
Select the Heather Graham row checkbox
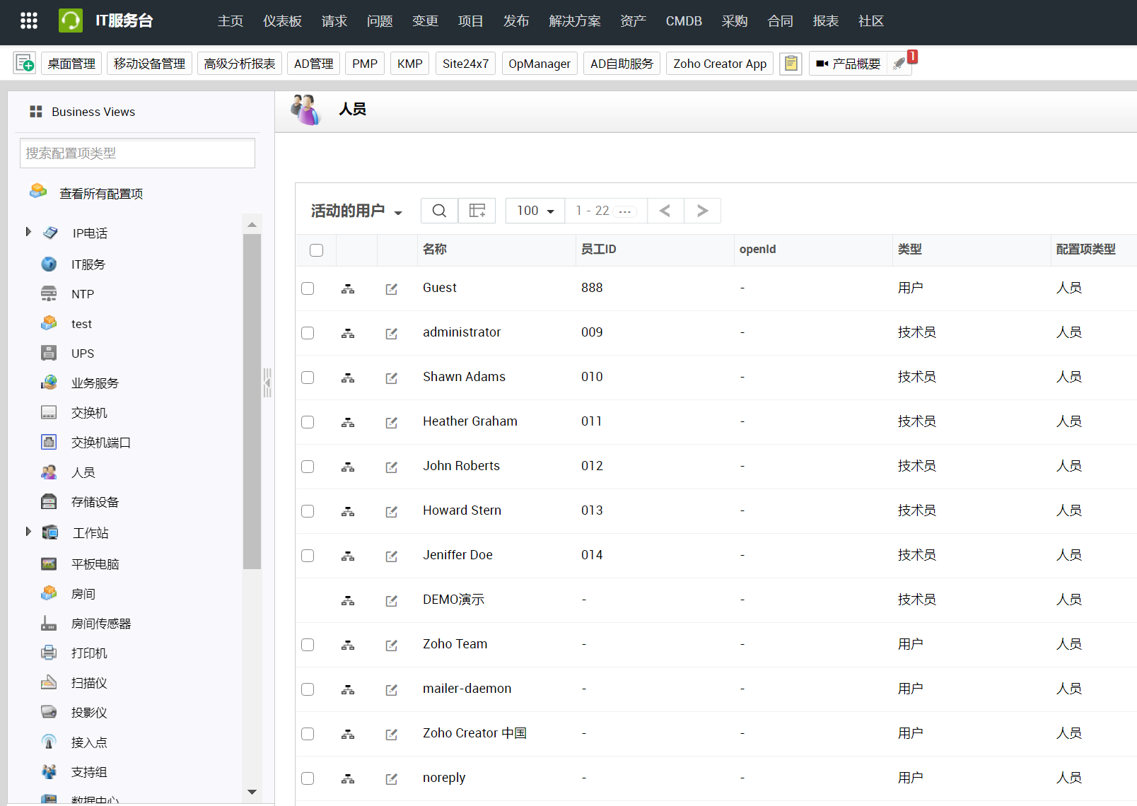[308, 422]
